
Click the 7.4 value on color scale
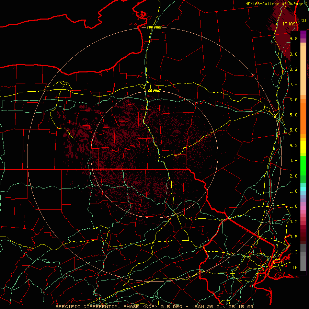click(x=294, y=84)
